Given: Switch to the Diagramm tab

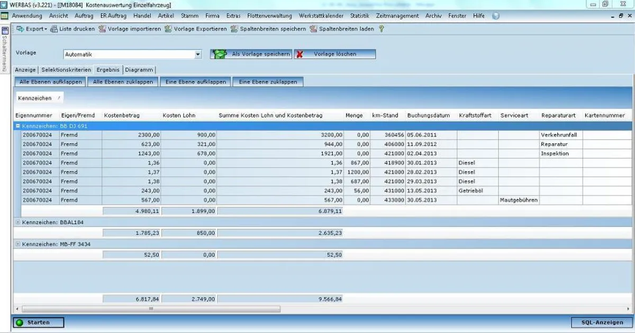Looking at the screenshot, I should pos(139,70).
